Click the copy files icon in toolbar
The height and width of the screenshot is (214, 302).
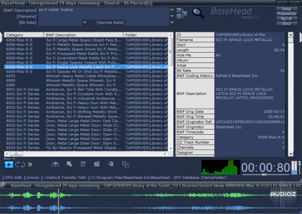111,164
